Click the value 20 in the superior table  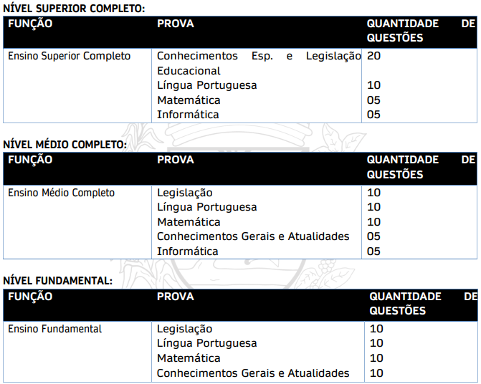pyautogui.click(x=373, y=56)
